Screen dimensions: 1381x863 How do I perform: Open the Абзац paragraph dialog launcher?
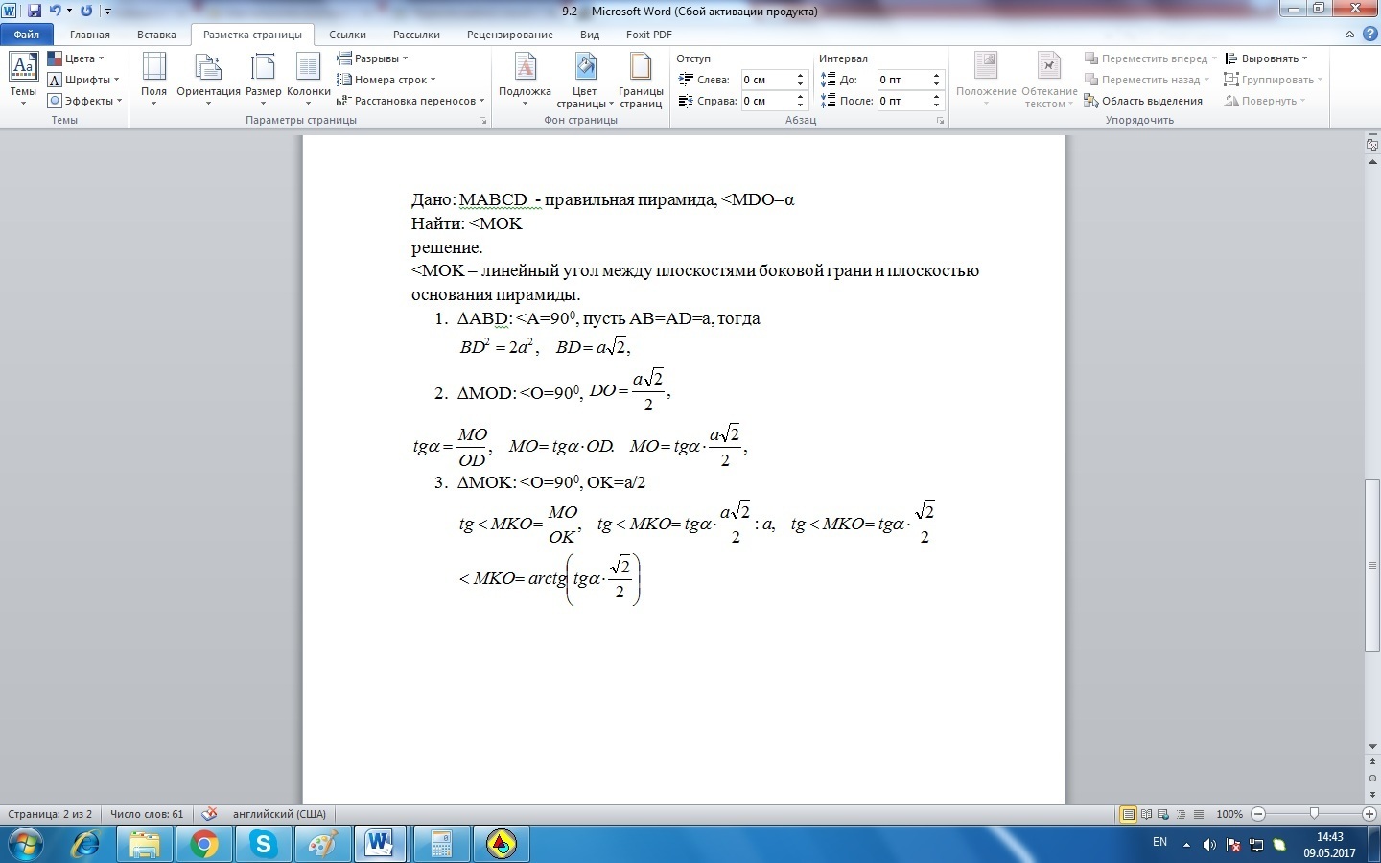pyautogui.click(x=941, y=121)
